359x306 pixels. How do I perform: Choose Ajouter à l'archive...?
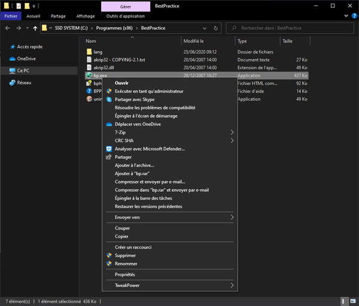170,166
